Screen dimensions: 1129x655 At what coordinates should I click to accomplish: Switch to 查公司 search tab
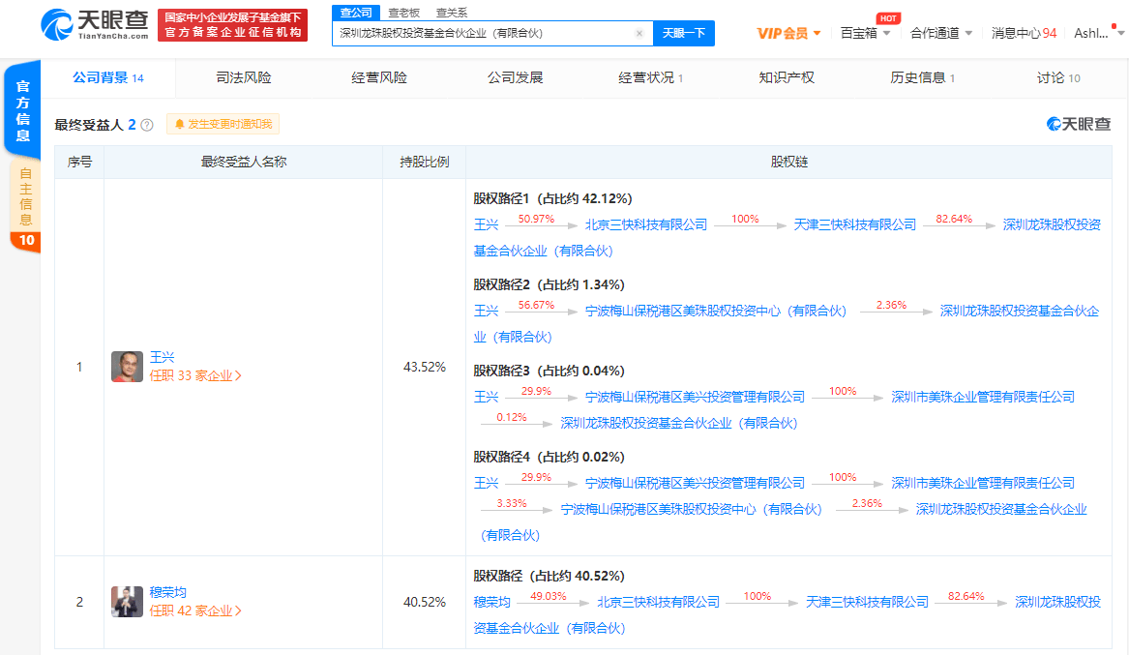point(356,13)
